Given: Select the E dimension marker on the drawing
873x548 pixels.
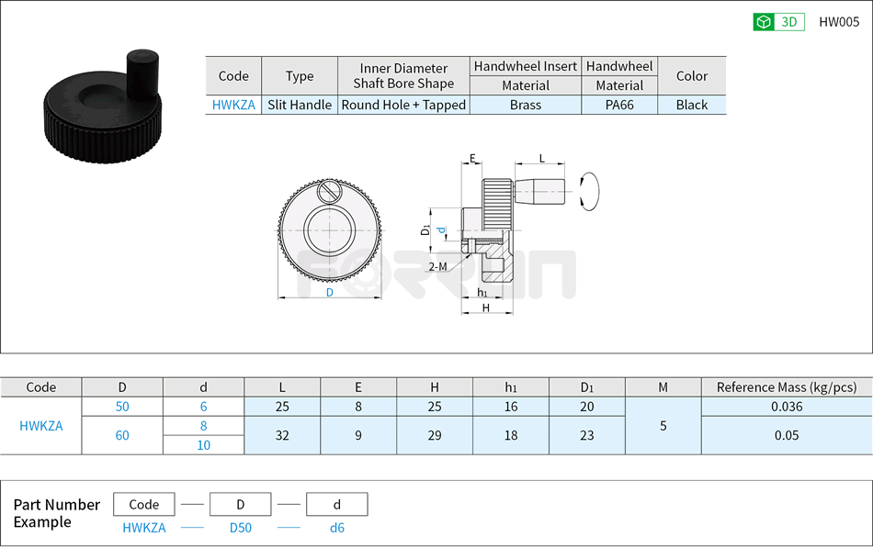Looking at the screenshot, I should pyautogui.click(x=471, y=159).
